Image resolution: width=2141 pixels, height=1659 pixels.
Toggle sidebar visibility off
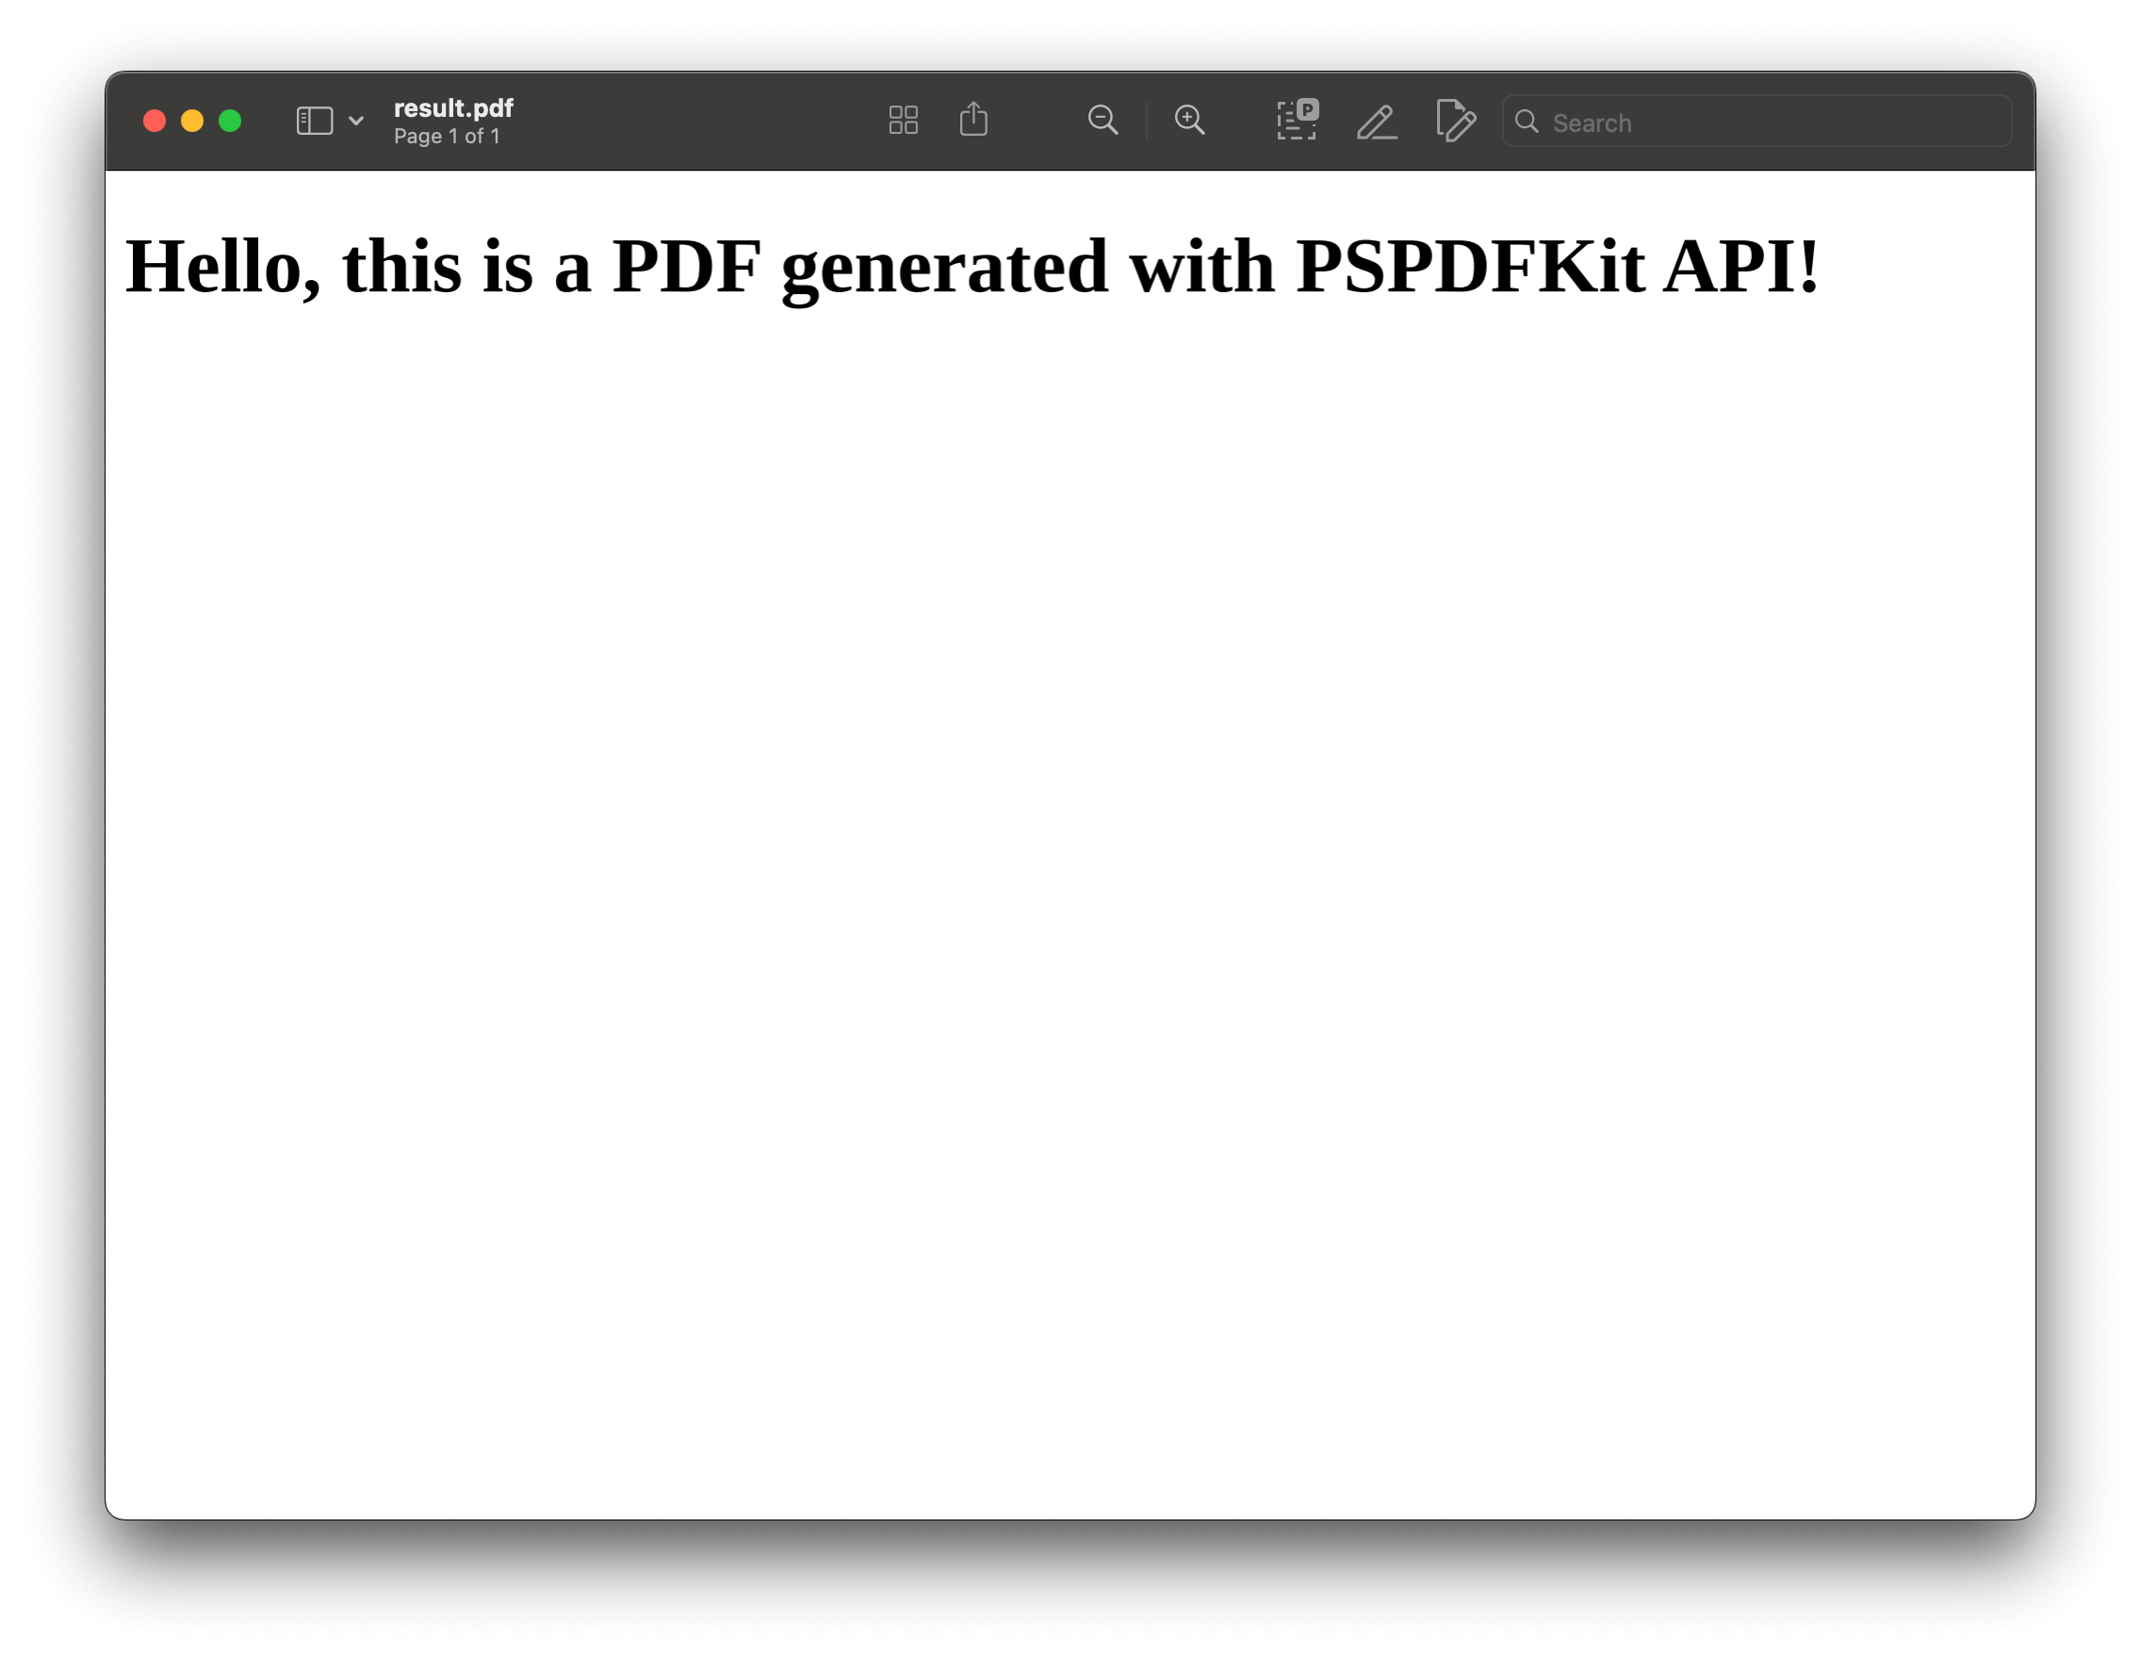[x=314, y=120]
